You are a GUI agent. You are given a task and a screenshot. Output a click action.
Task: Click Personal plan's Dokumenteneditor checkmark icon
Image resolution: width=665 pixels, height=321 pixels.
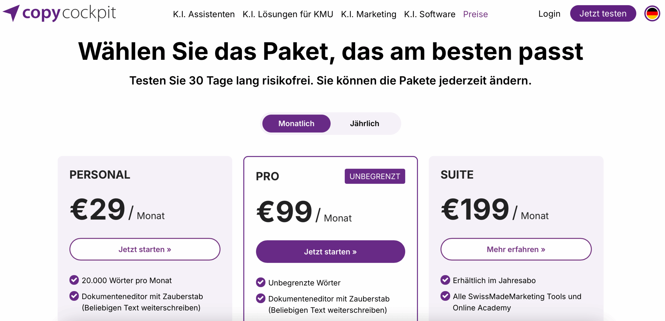click(74, 296)
